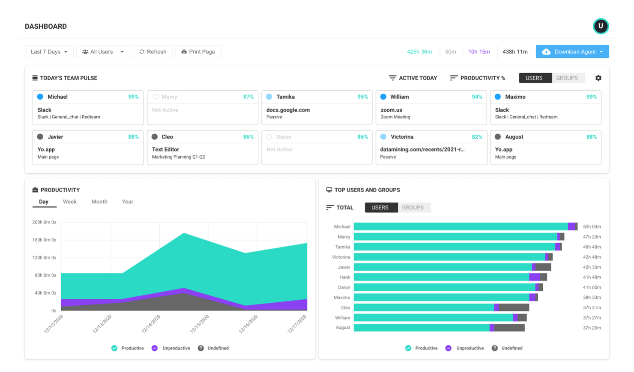Click the cloud icon on Download Agent button
This screenshot has width=634, height=372.
point(546,51)
